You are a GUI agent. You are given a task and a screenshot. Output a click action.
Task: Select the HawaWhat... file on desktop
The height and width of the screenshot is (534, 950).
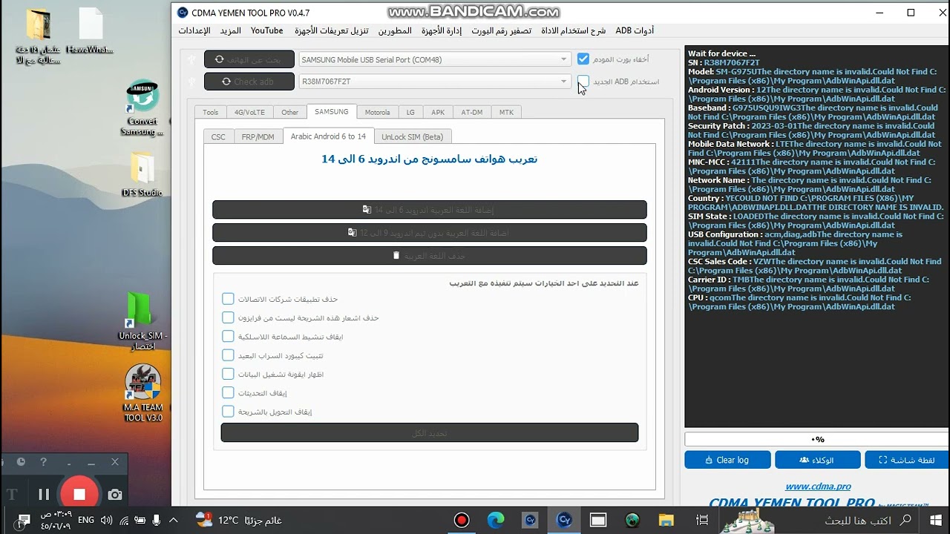click(91, 31)
